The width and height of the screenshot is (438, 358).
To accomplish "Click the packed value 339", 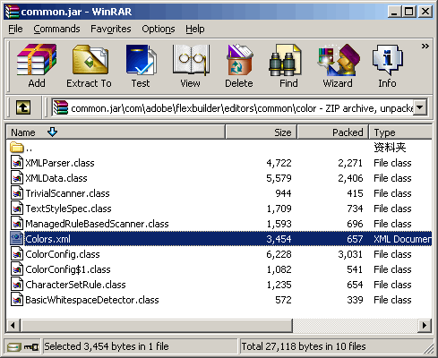I will (355, 300).
